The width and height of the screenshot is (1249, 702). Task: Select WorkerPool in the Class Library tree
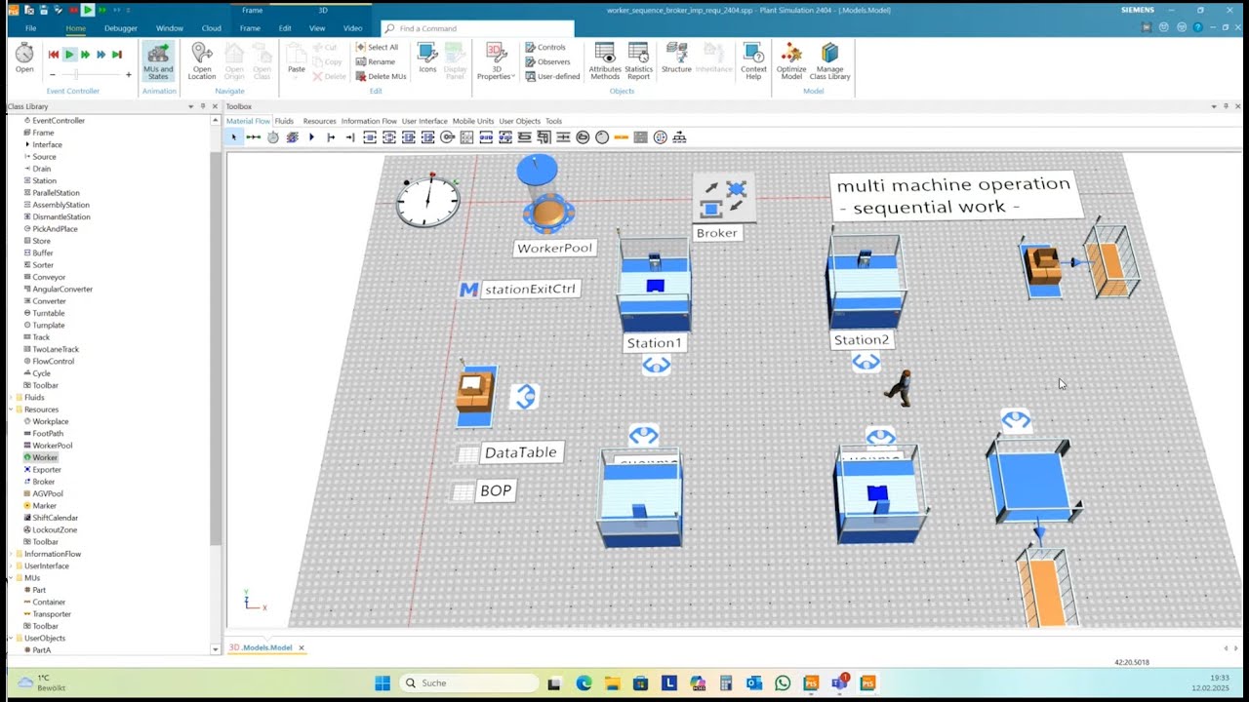tap(53, 446)
